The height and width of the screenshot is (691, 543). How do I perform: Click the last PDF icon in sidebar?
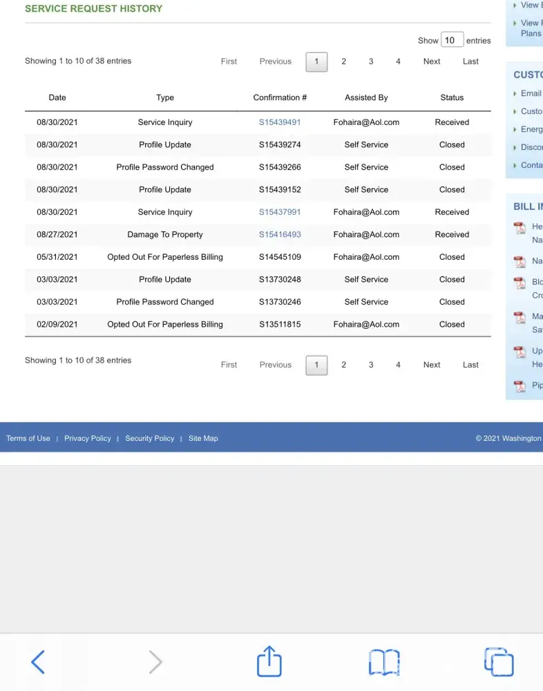(520, 386)
